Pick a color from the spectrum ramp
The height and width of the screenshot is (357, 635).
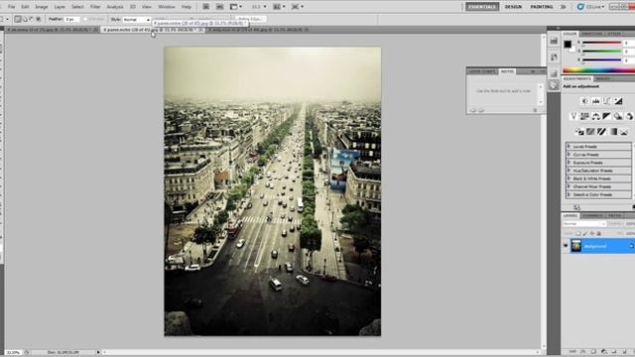[x=599, y=70]
